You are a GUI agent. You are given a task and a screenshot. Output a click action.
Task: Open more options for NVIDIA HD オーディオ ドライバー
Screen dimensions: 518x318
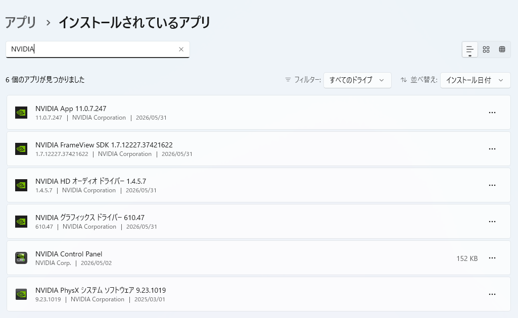pyautogui.click(x=492, y=185)
